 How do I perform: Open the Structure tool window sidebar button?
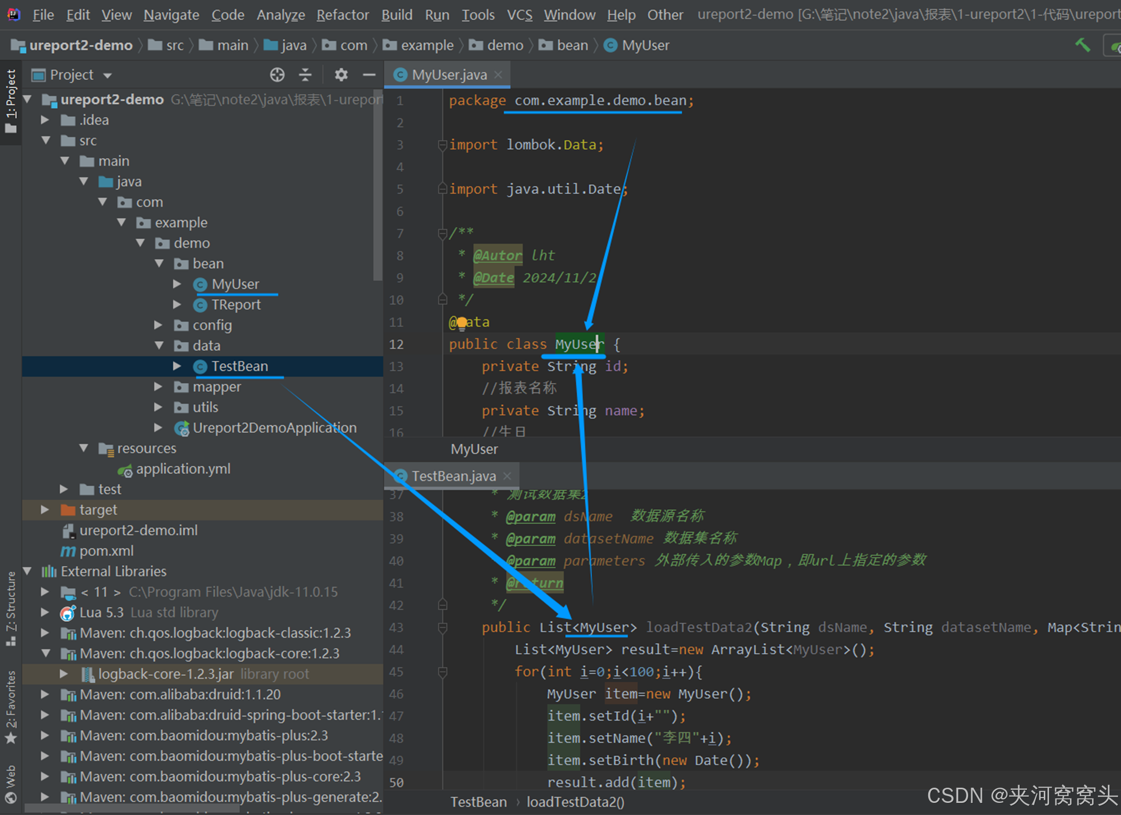[11, 608]
